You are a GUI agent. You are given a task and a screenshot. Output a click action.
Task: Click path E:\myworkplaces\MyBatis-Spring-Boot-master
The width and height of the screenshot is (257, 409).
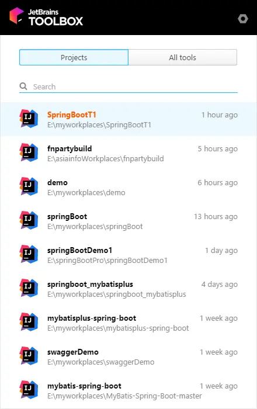click(124, 396)
